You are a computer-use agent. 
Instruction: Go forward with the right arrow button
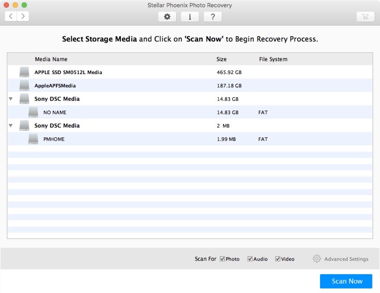(23, 16)
